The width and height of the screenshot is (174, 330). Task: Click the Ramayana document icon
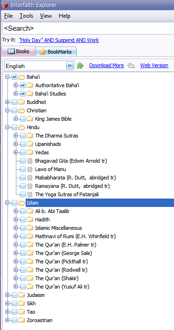click(30, 186)
